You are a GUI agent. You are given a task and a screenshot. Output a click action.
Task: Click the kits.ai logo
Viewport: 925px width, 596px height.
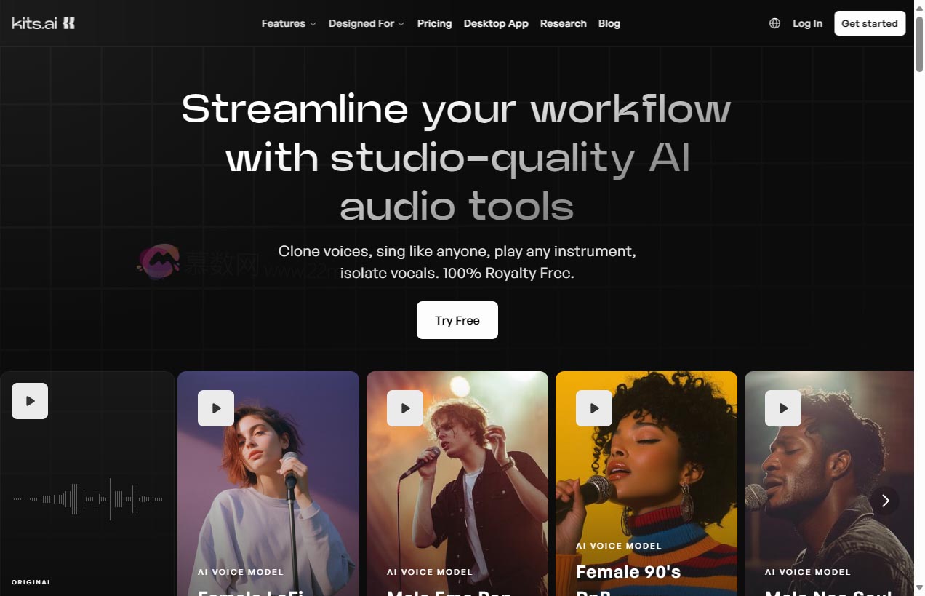pyautogui.click(x=44, y=23)
